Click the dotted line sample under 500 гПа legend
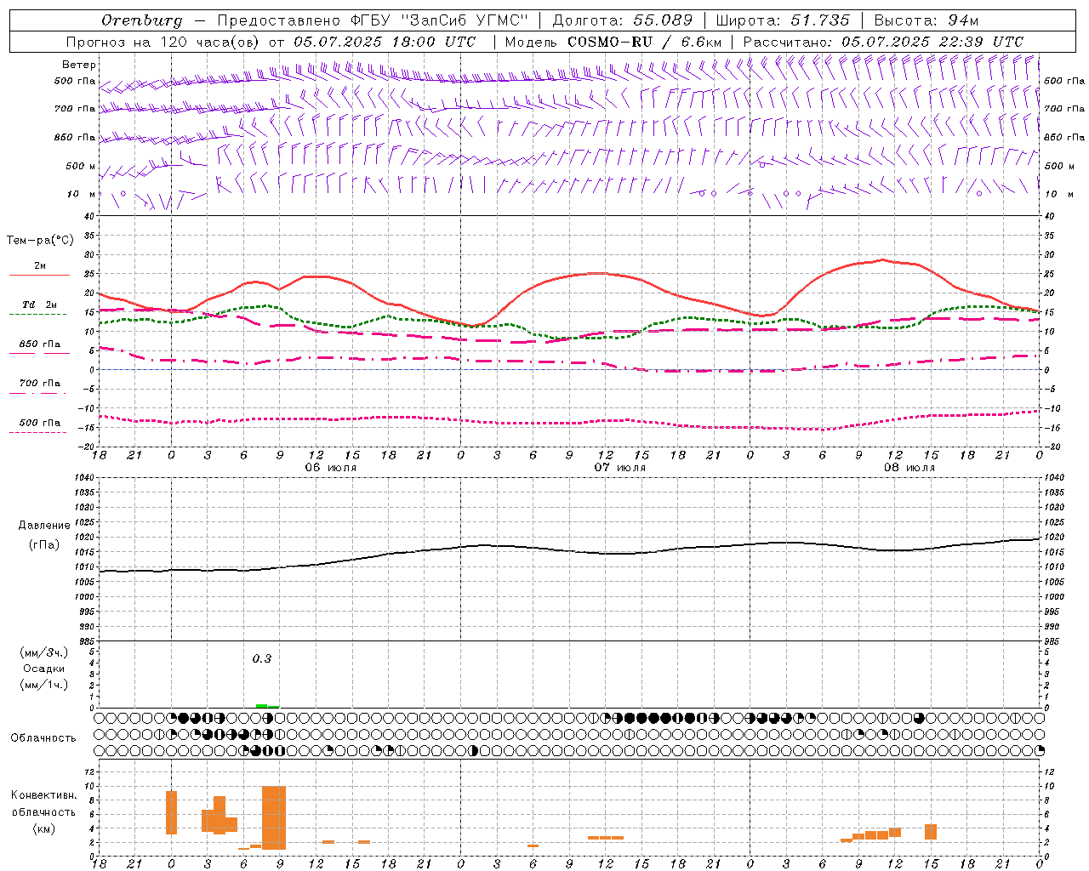This screenshot has height=871, width=1089. pos(38,433)
